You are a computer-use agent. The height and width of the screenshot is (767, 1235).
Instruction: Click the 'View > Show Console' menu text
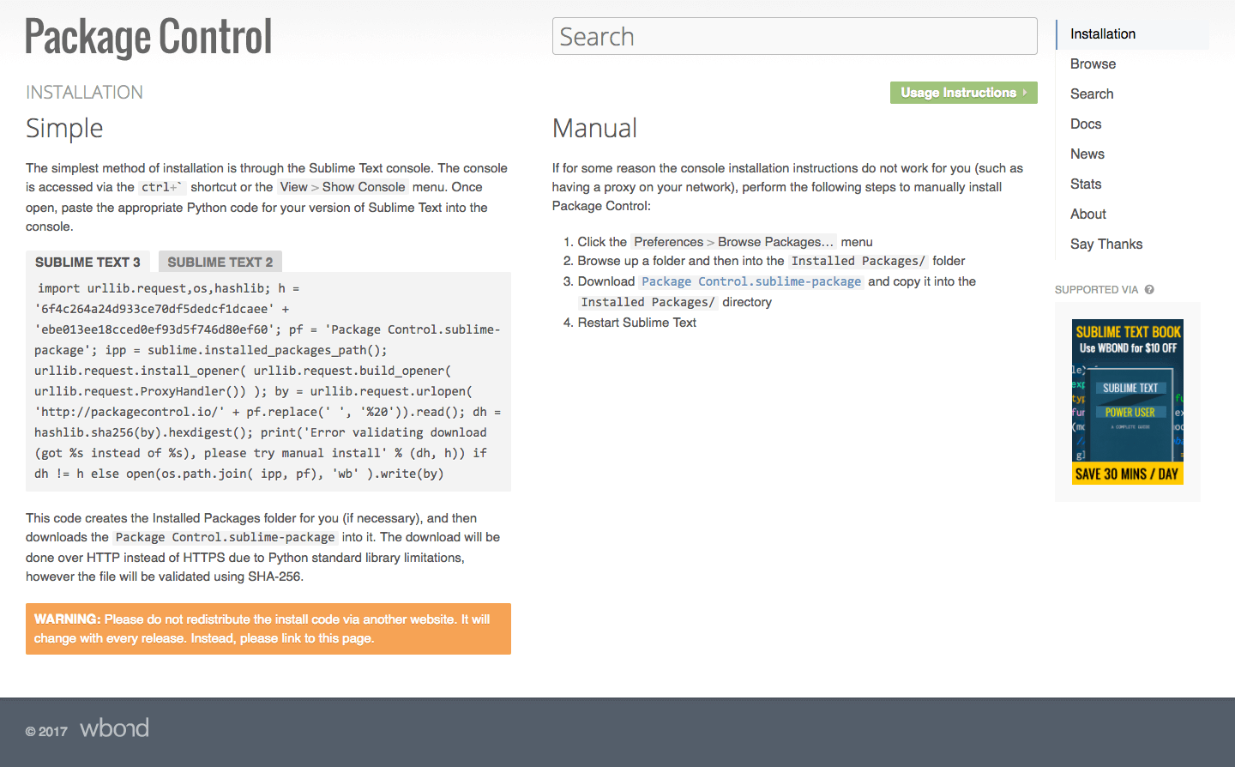pos(342,187)
